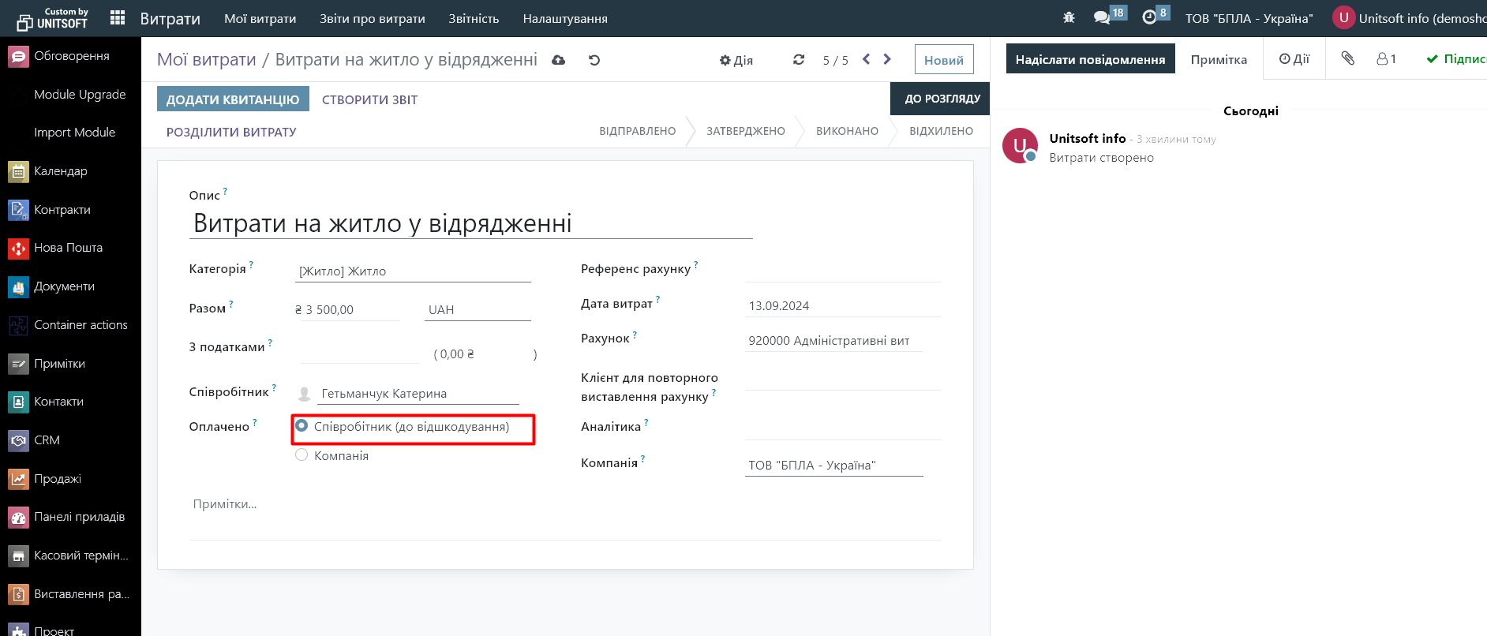Click the ДОДАТИ КВИТАНЦІЮ button
The image size is (1487, 636).
tap(233, 99)
